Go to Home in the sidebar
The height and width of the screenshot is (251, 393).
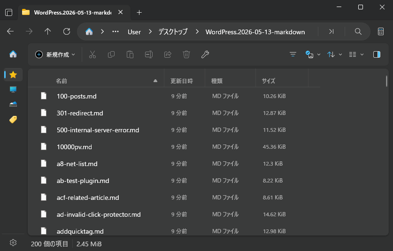pyautogui.click(x=13, y=54)
